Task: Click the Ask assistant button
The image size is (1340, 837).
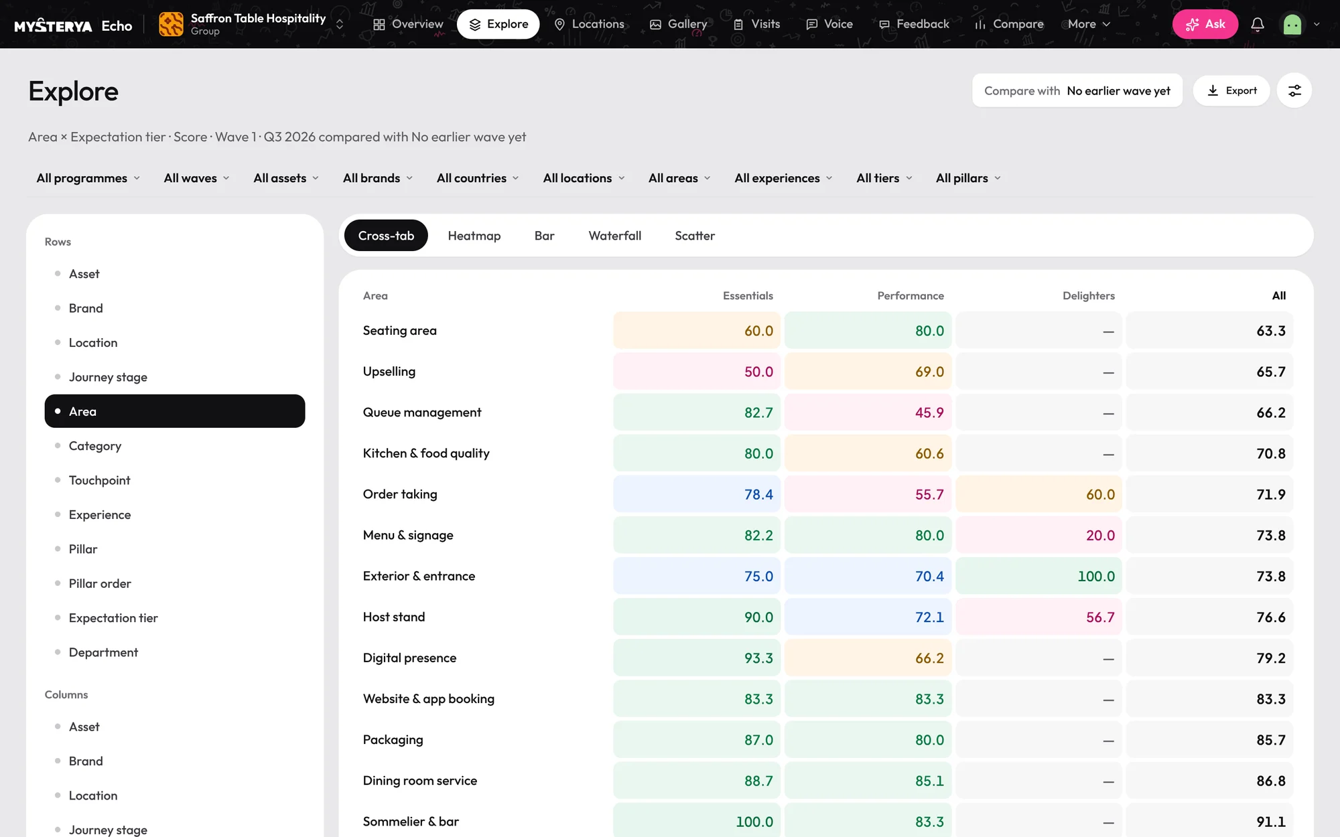Action: 1205,24
